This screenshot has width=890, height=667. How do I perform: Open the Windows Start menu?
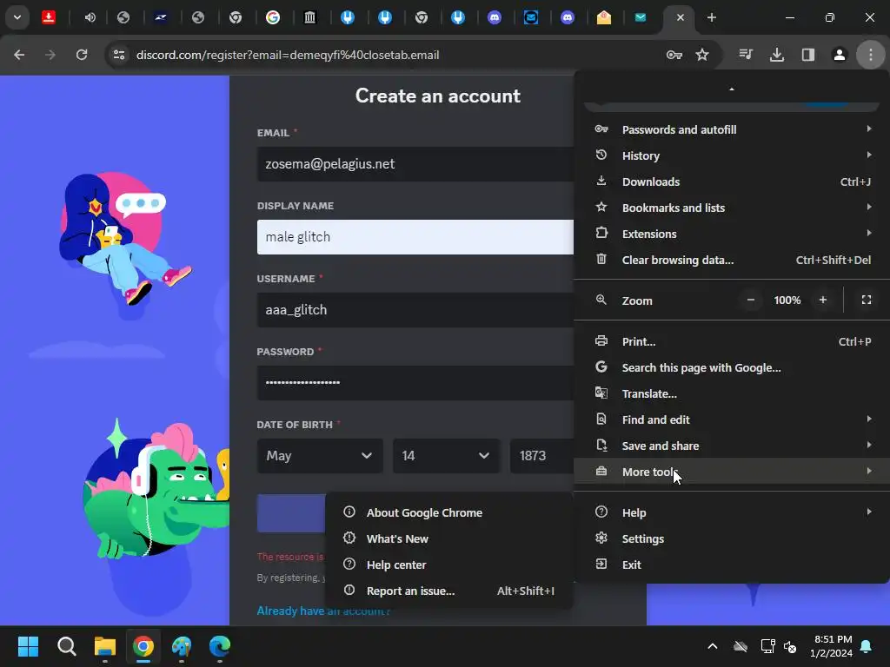pos(28,646)
